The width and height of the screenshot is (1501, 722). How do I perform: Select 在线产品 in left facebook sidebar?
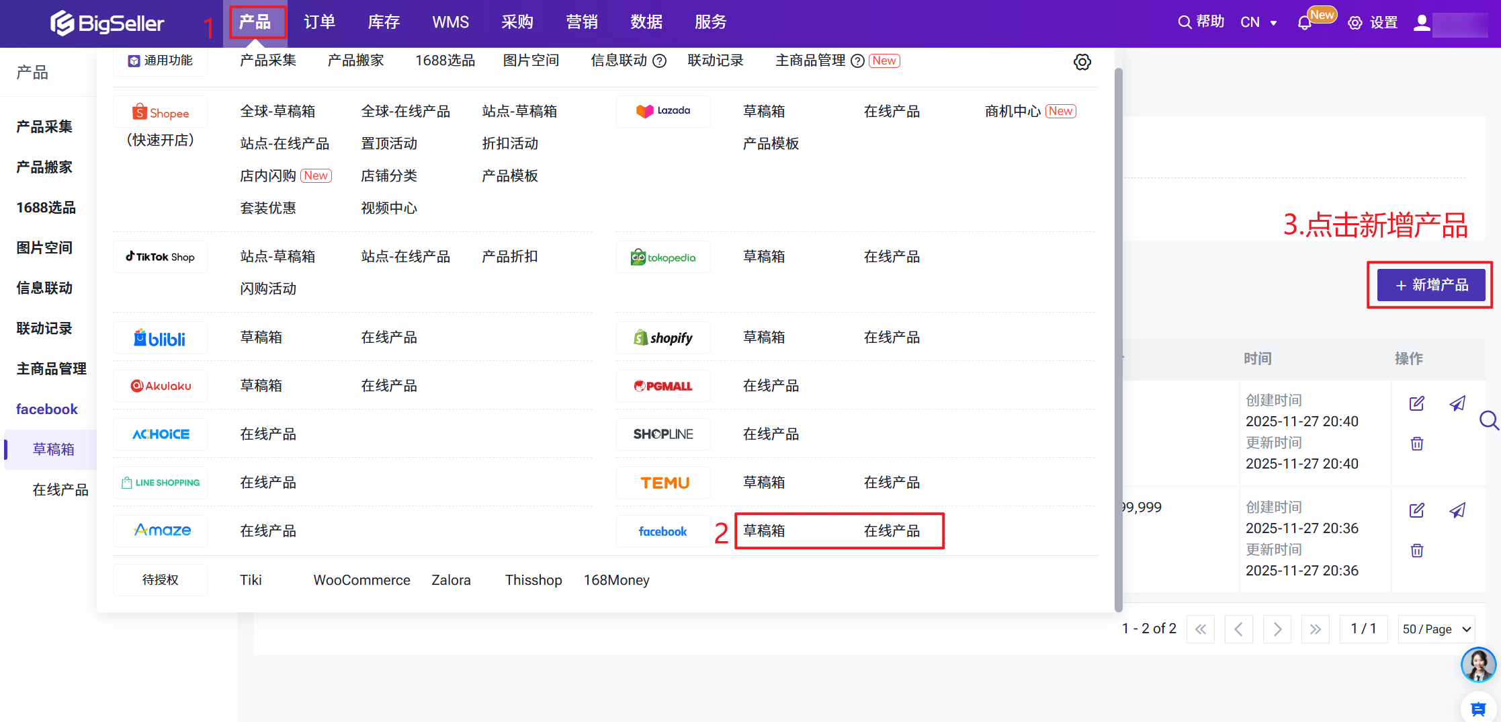click(60, 490)
